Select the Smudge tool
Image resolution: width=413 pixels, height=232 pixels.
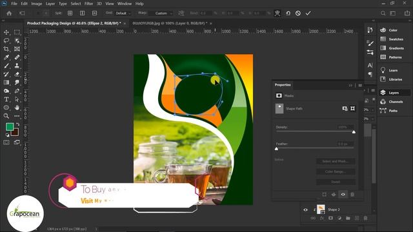pyautogui.click(x=17, y=82)
